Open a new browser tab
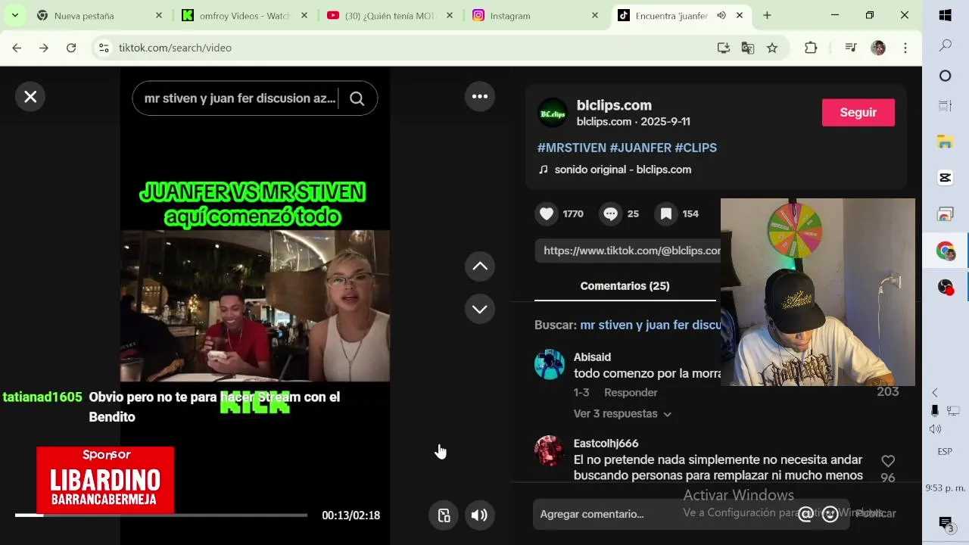This screenshot has width=969, height=545. point(767,16)
